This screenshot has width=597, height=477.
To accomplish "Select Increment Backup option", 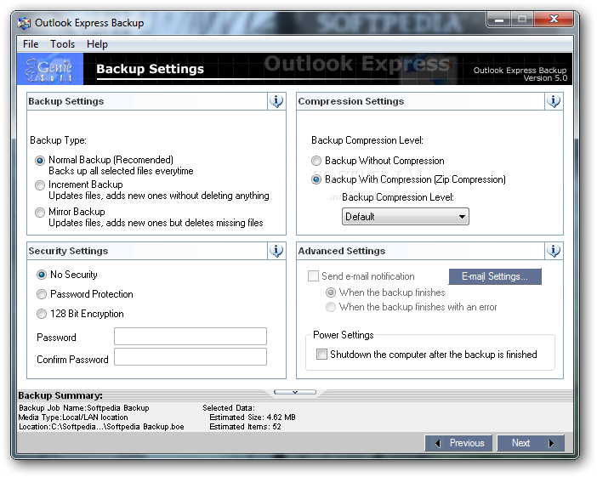I will point(40,185).
